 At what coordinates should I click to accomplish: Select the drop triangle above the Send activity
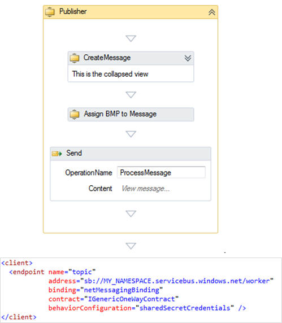[131, 134]
